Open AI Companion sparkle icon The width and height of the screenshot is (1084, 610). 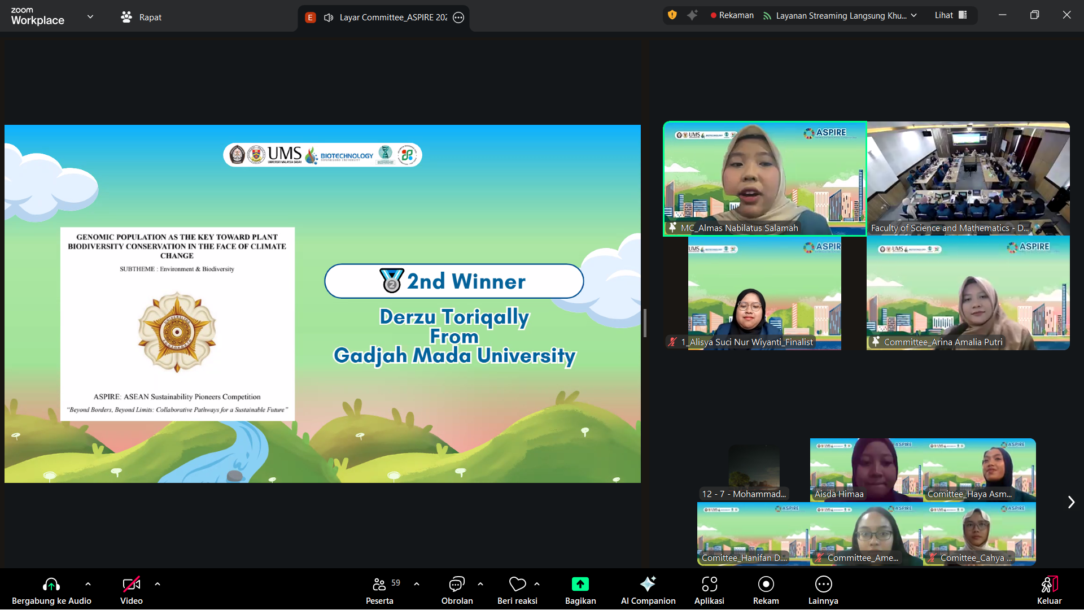[648, 584]
